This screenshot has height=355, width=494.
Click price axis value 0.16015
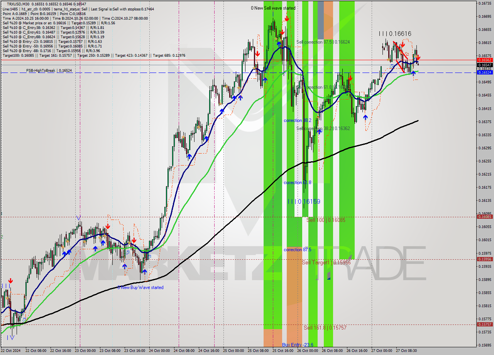pos(485,240)
